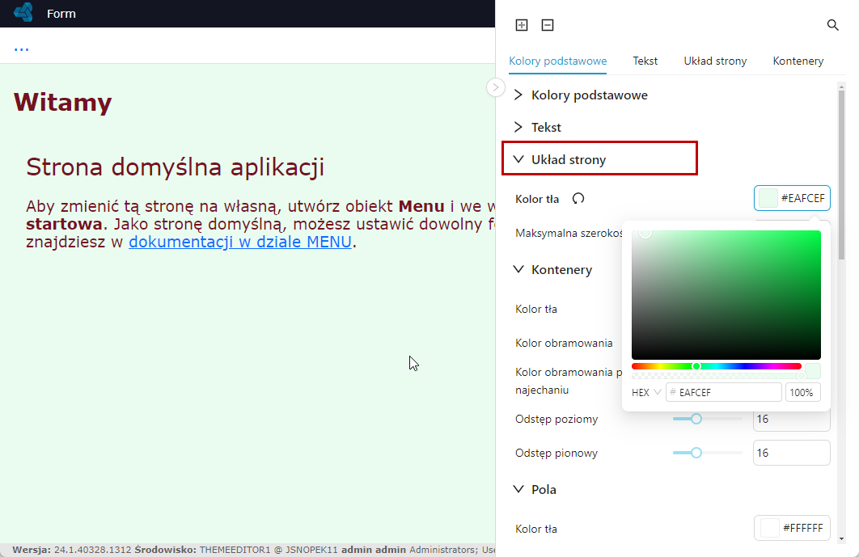
Task: Click the Wersja text in status bar
Action: (x=32, y=550)
